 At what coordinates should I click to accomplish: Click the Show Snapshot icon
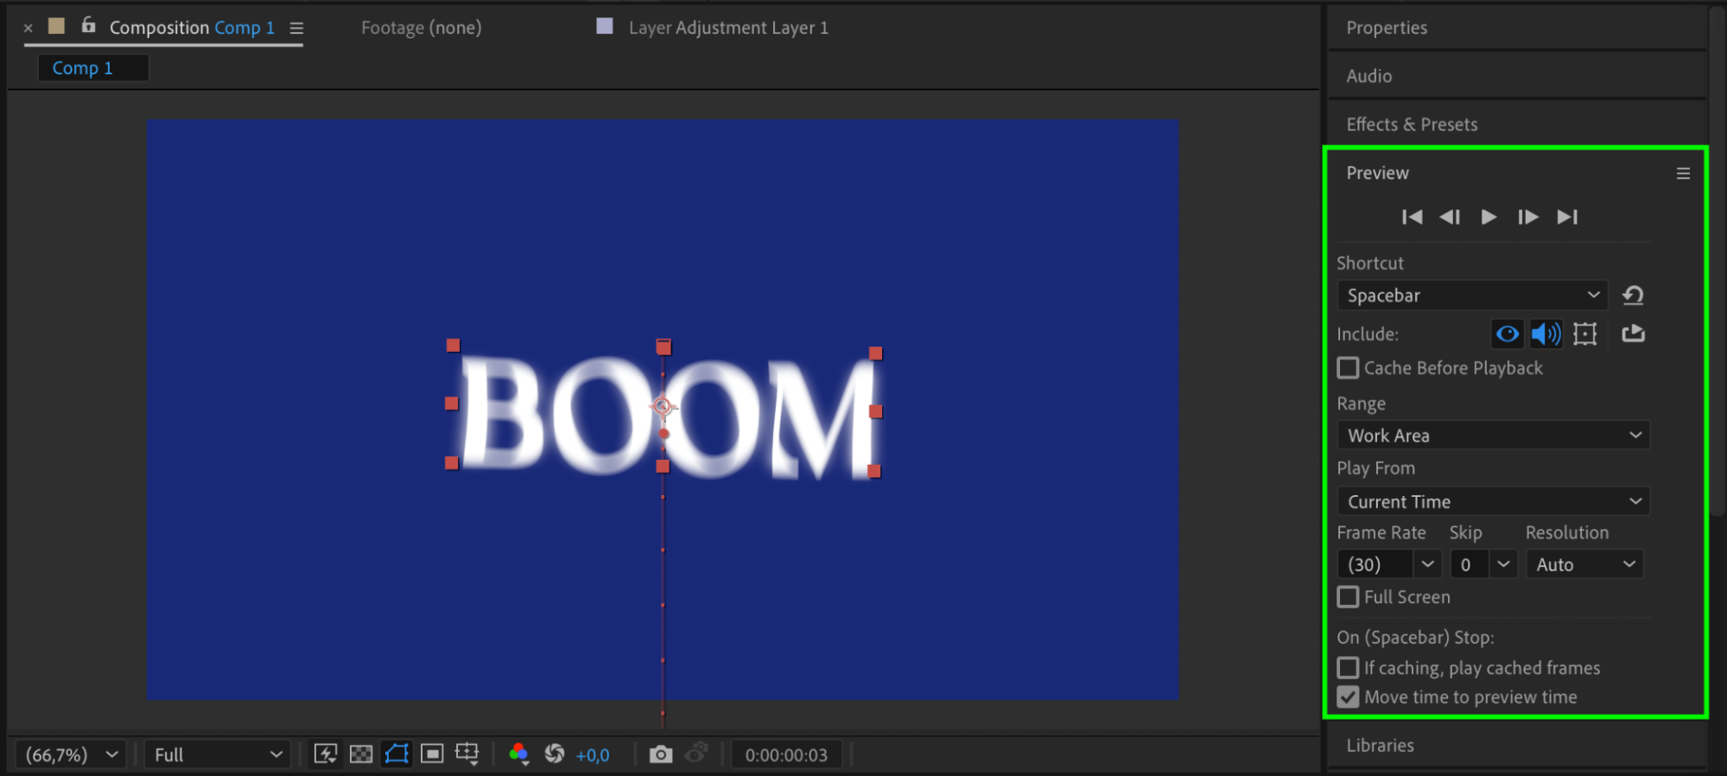696,754
